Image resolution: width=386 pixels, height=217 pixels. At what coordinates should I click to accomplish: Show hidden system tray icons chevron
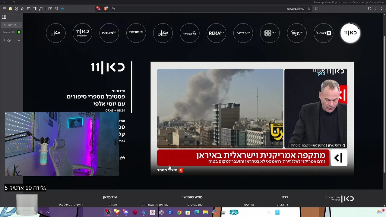pos(47,212)
